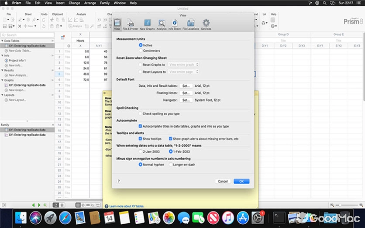Open the Family menu in the menu bar

pos(105,3)
